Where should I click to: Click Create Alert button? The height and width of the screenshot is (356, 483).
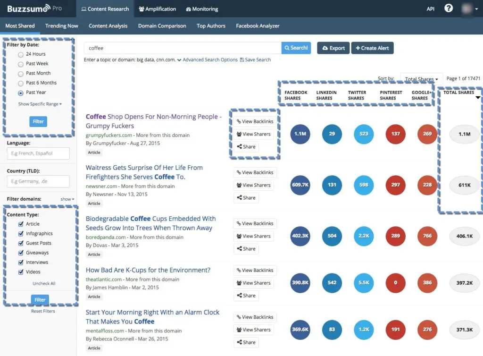[x=372, y=48]
